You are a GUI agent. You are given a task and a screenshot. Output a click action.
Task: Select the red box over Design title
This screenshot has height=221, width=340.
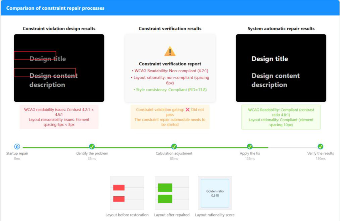[x=35, y=55]
